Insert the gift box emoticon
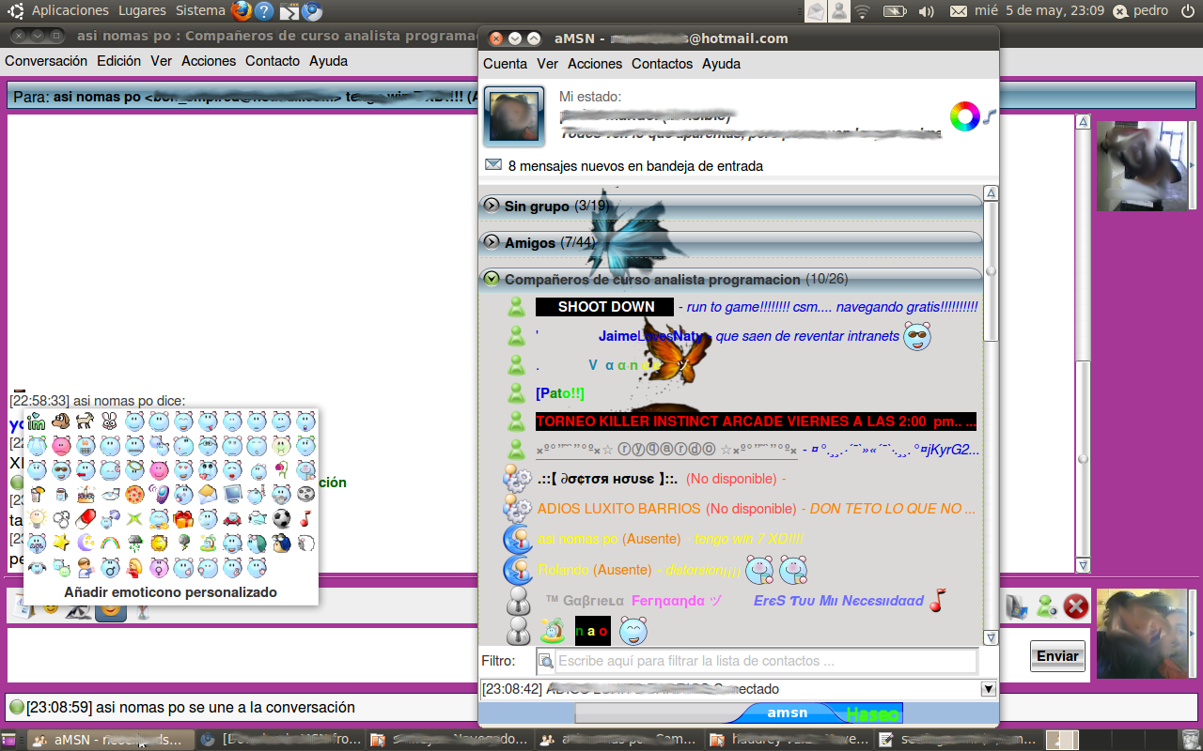 click(x=183, y=519)
